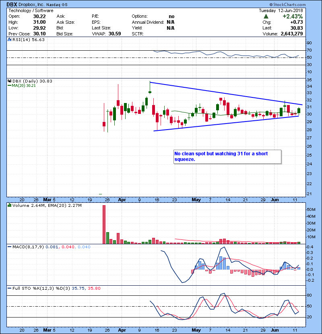Screen dimensions: 322x334
Task: Click the MACD(8,17,9) label
Action: pyautogui.click(x=28, y=247)
